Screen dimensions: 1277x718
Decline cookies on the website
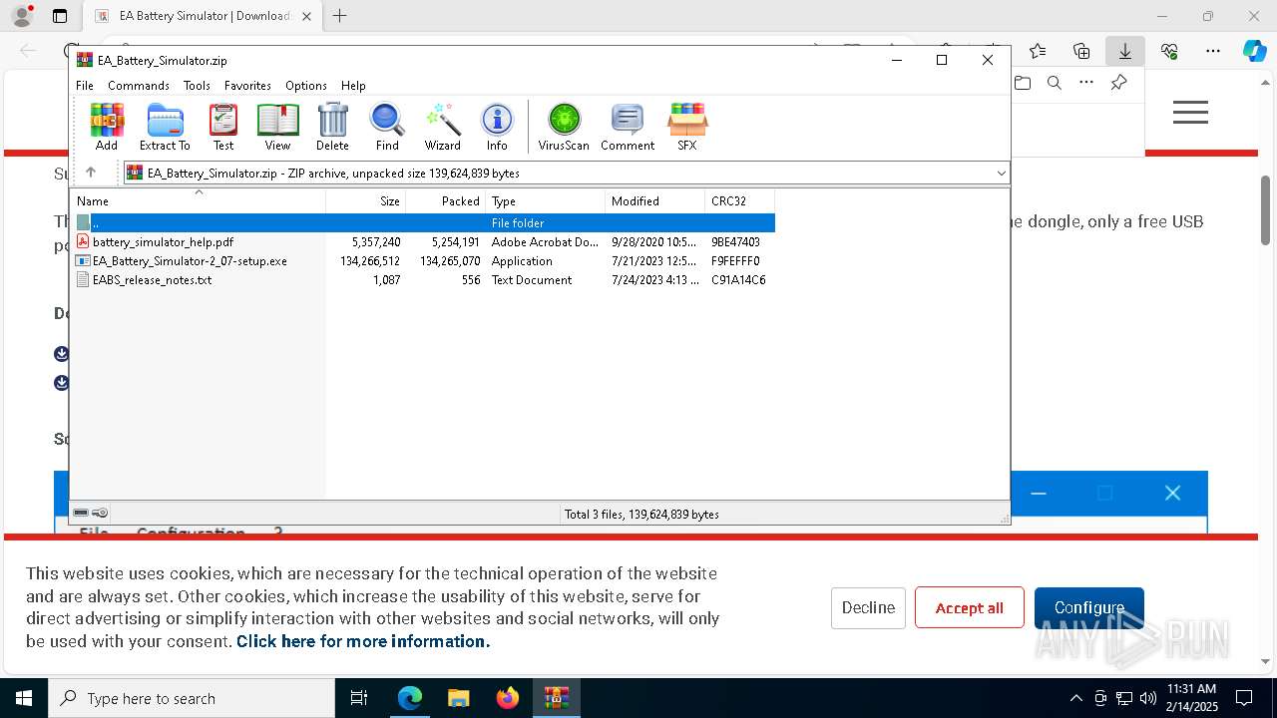tap(868, 607)
